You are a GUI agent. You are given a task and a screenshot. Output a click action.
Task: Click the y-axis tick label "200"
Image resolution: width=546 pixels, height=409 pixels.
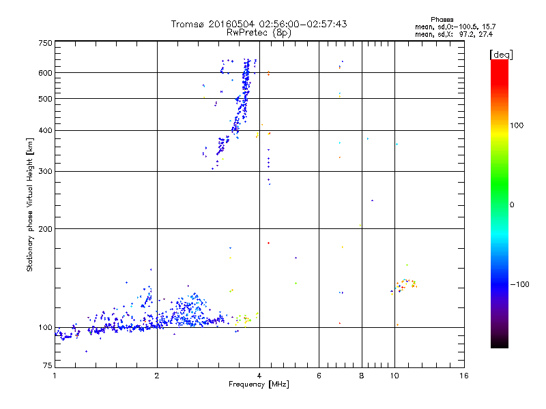[46, 229]
